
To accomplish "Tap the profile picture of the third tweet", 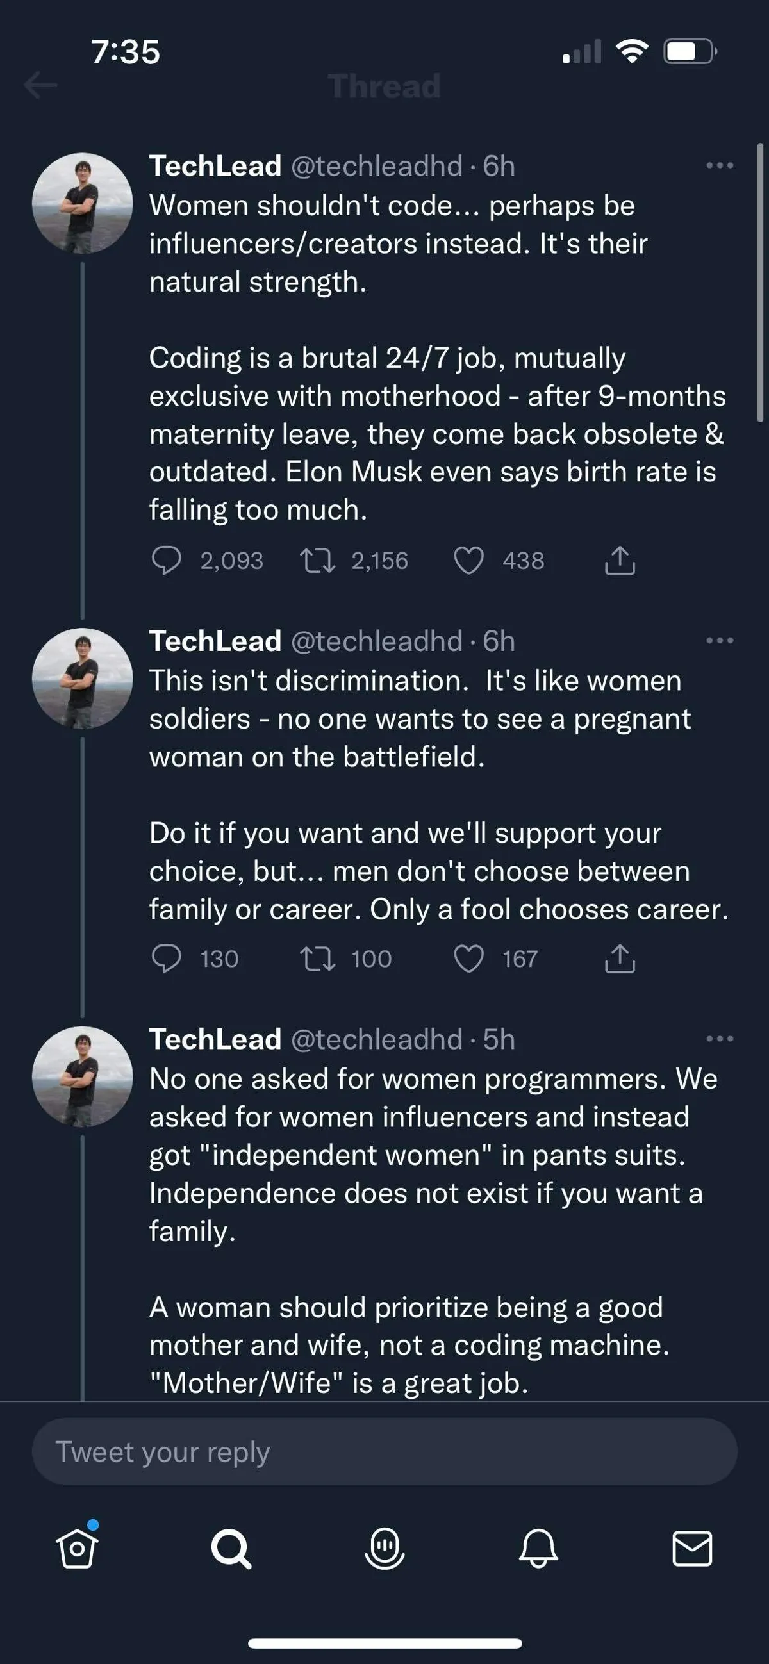I will (82, 1076).
